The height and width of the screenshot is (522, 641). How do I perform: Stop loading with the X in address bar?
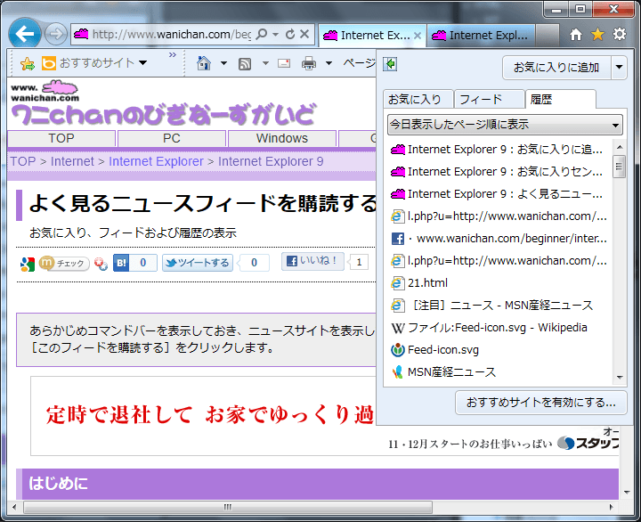click(304, 34)
